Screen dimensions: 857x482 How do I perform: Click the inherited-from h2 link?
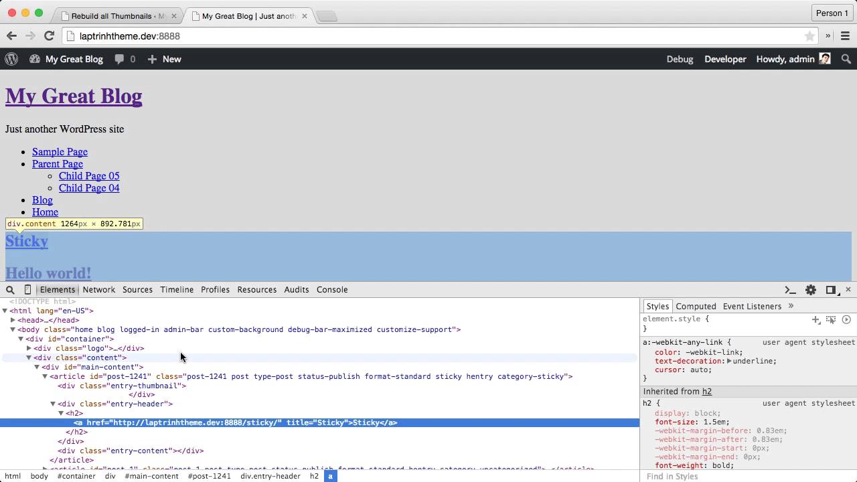(x=706, y=392)
